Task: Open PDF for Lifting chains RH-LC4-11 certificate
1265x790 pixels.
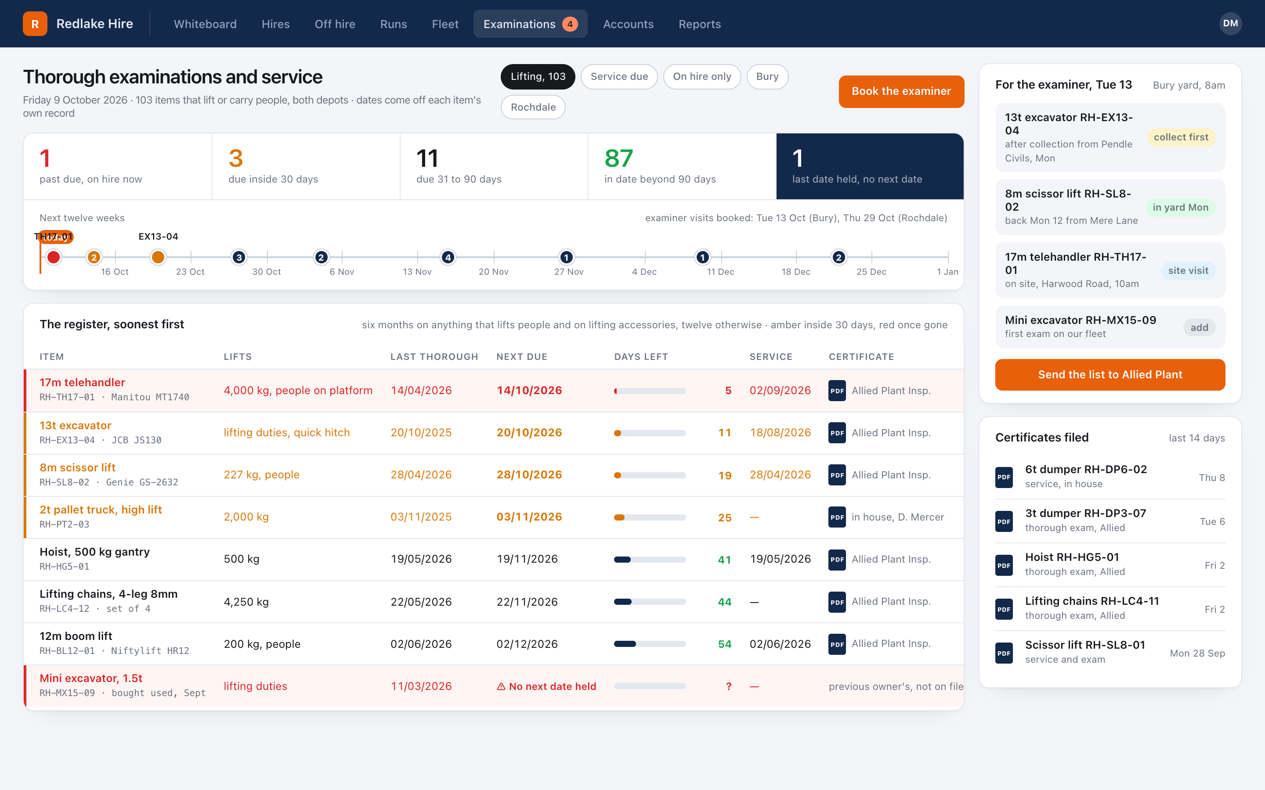Action: click(x=1004, y=609)
